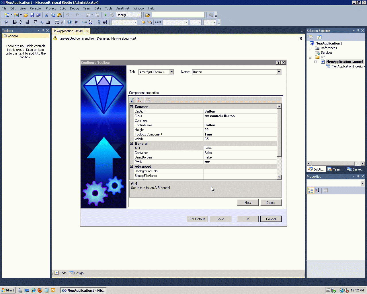Viewport: 367px width, 294px height.
Task: Collapse the Common property category
Action: 132,107
